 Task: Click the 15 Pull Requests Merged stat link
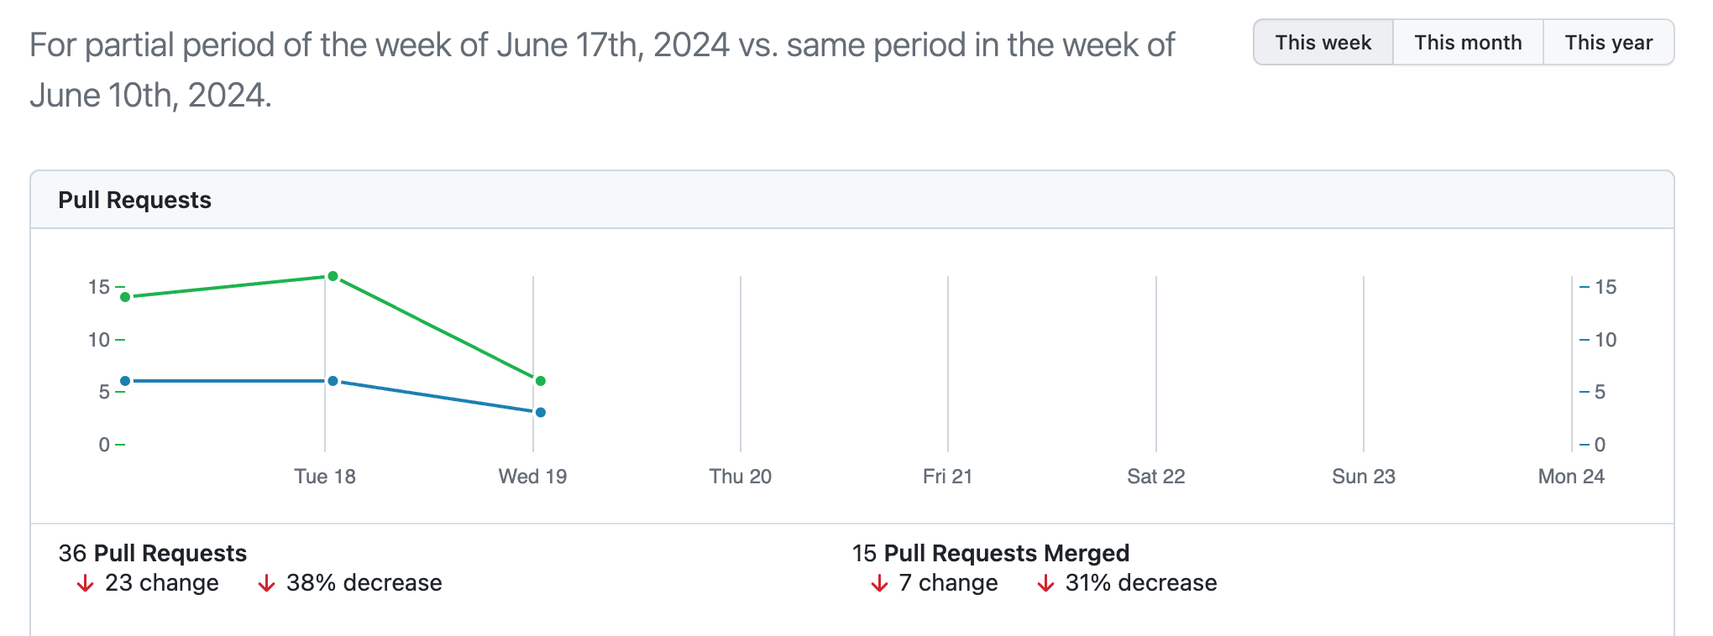[989, 552]
